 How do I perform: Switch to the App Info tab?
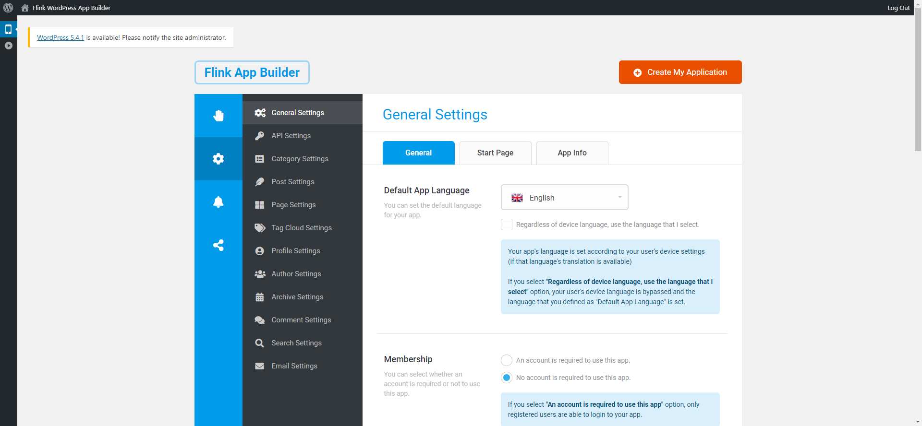[x=572, y=153]
